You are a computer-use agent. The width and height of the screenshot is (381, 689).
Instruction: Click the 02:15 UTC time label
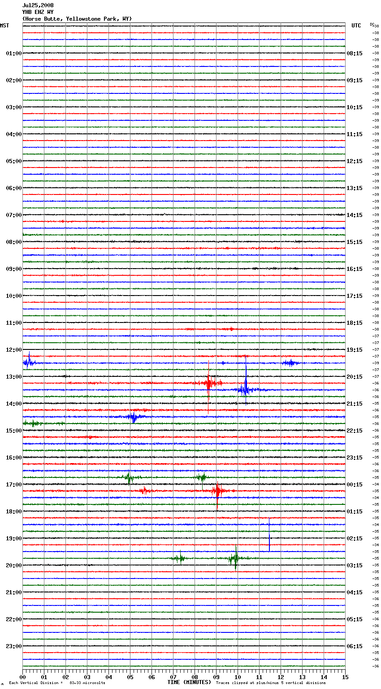point(355,539)
